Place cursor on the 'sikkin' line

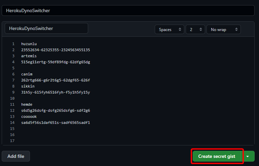[28, 86]
